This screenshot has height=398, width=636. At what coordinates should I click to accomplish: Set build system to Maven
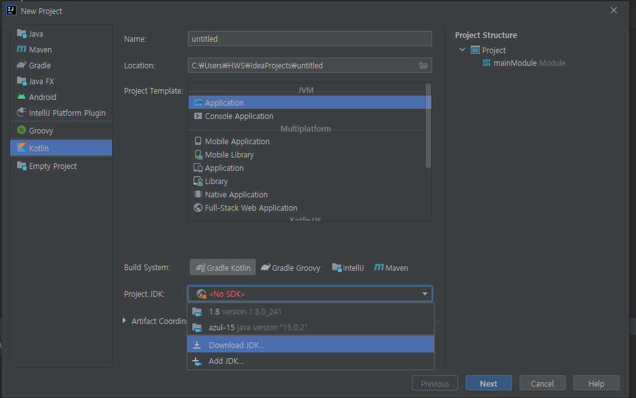pyautogui.click(x=391, y=268)
